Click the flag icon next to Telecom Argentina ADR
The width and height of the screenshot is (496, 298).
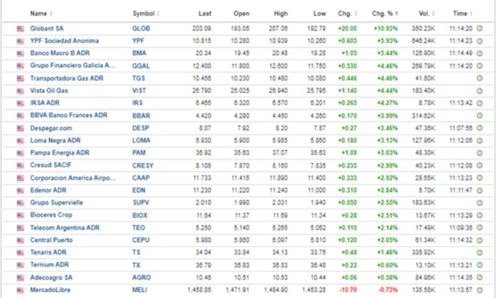tap(20, 228)
